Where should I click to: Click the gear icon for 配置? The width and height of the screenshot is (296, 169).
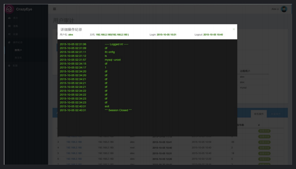pos(9,66)
